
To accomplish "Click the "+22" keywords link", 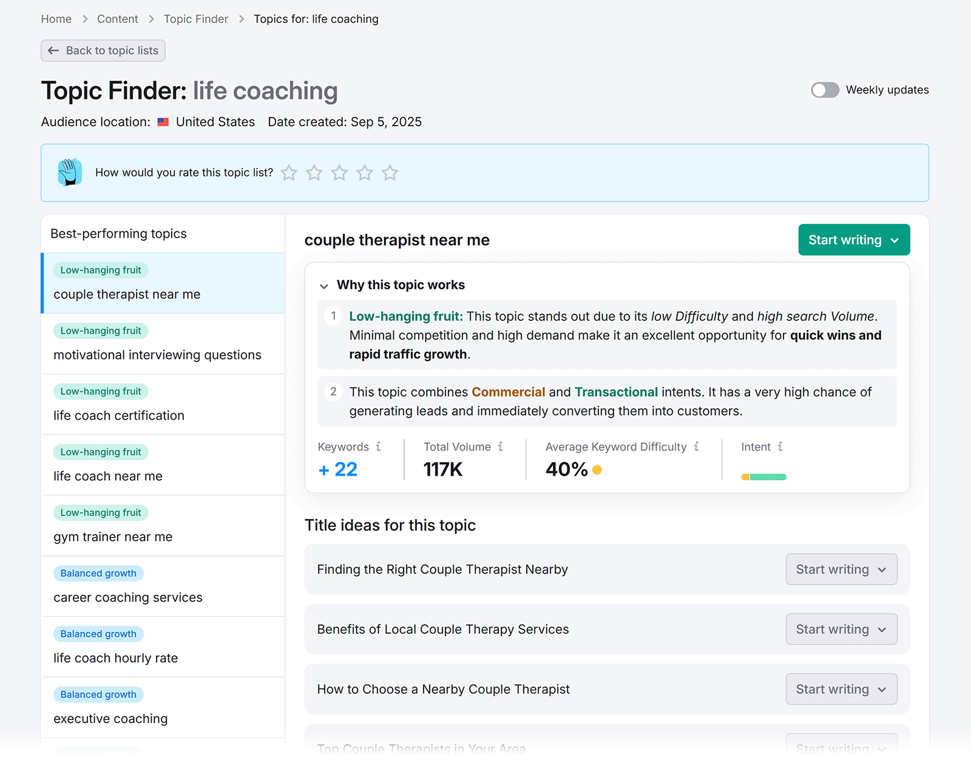I will tap(337, 469).
